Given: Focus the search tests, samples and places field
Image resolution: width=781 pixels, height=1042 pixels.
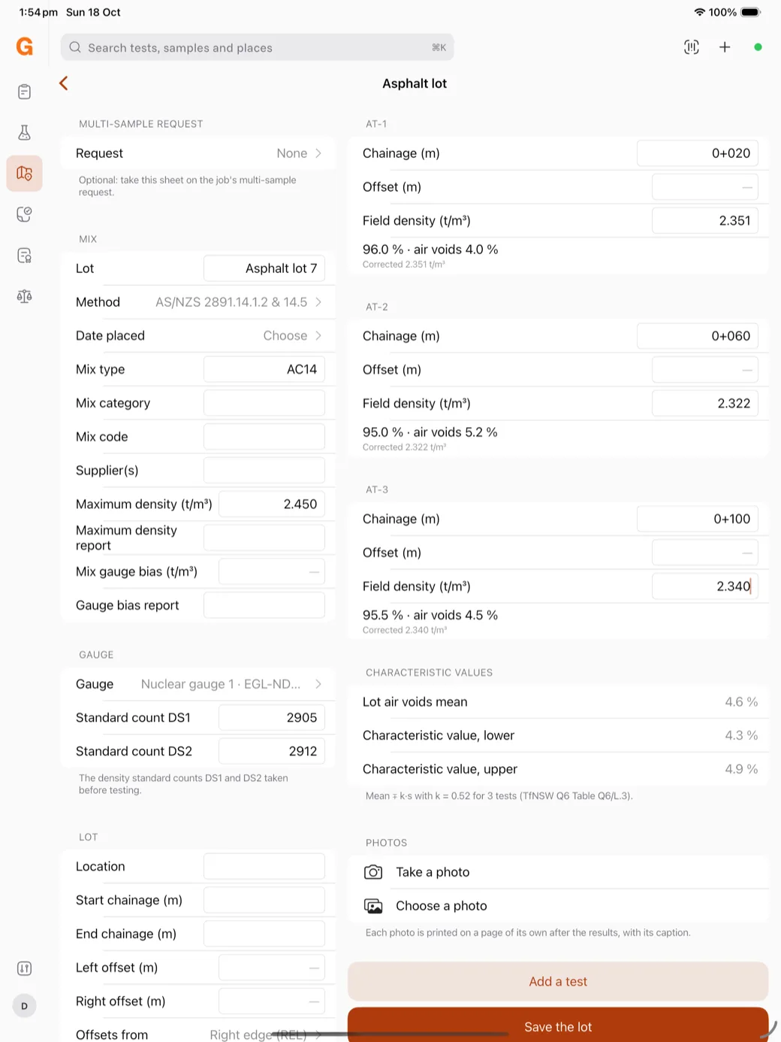Looking at the screenshot, I should (x=258, y=47).
